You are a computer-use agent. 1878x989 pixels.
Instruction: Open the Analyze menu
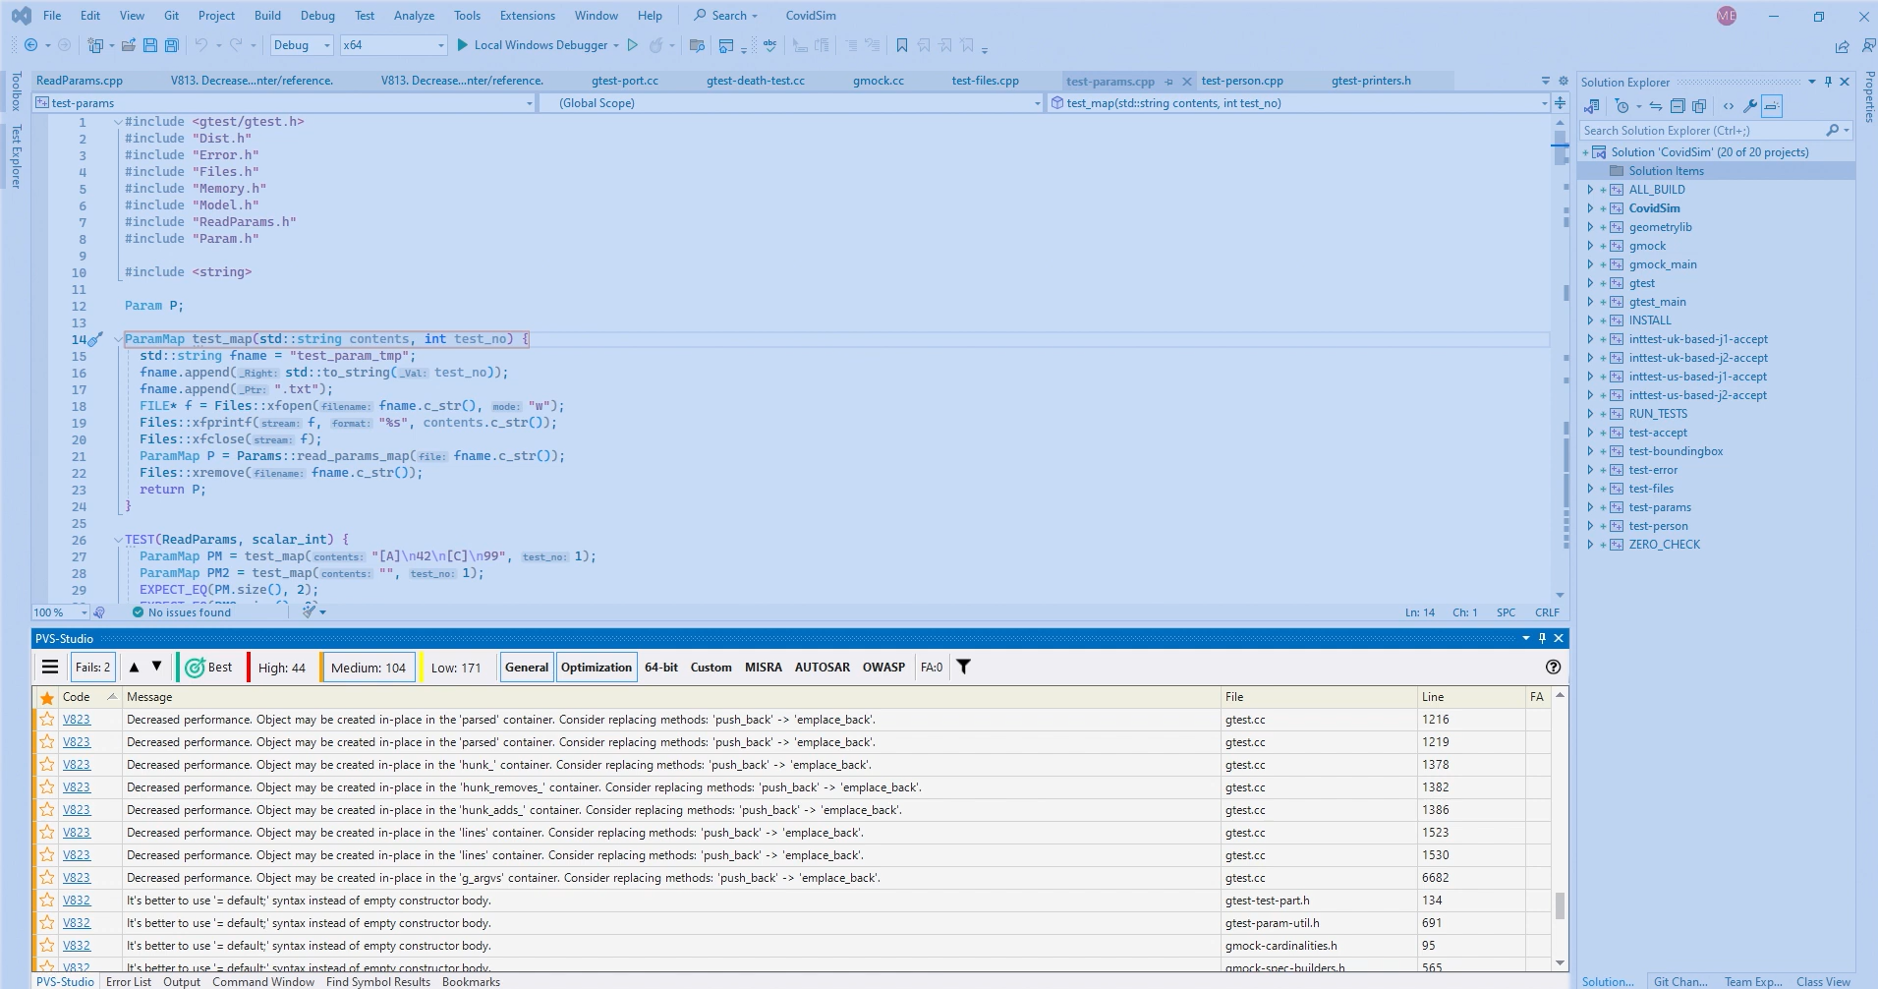coord(414,16)
